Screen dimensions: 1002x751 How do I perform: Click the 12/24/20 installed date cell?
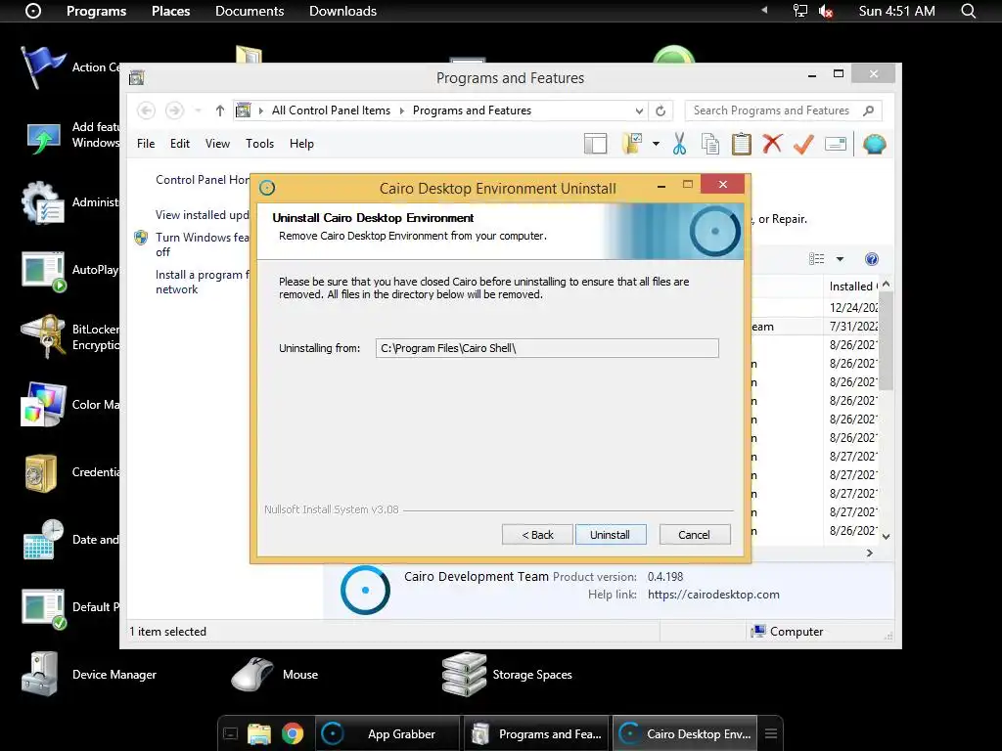point(853,308)
